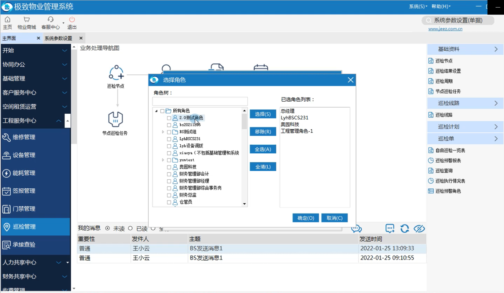The width and height of the screenshot is (504, 293).
Task: Check the 财务总监 checkbox
Action: 169,195
